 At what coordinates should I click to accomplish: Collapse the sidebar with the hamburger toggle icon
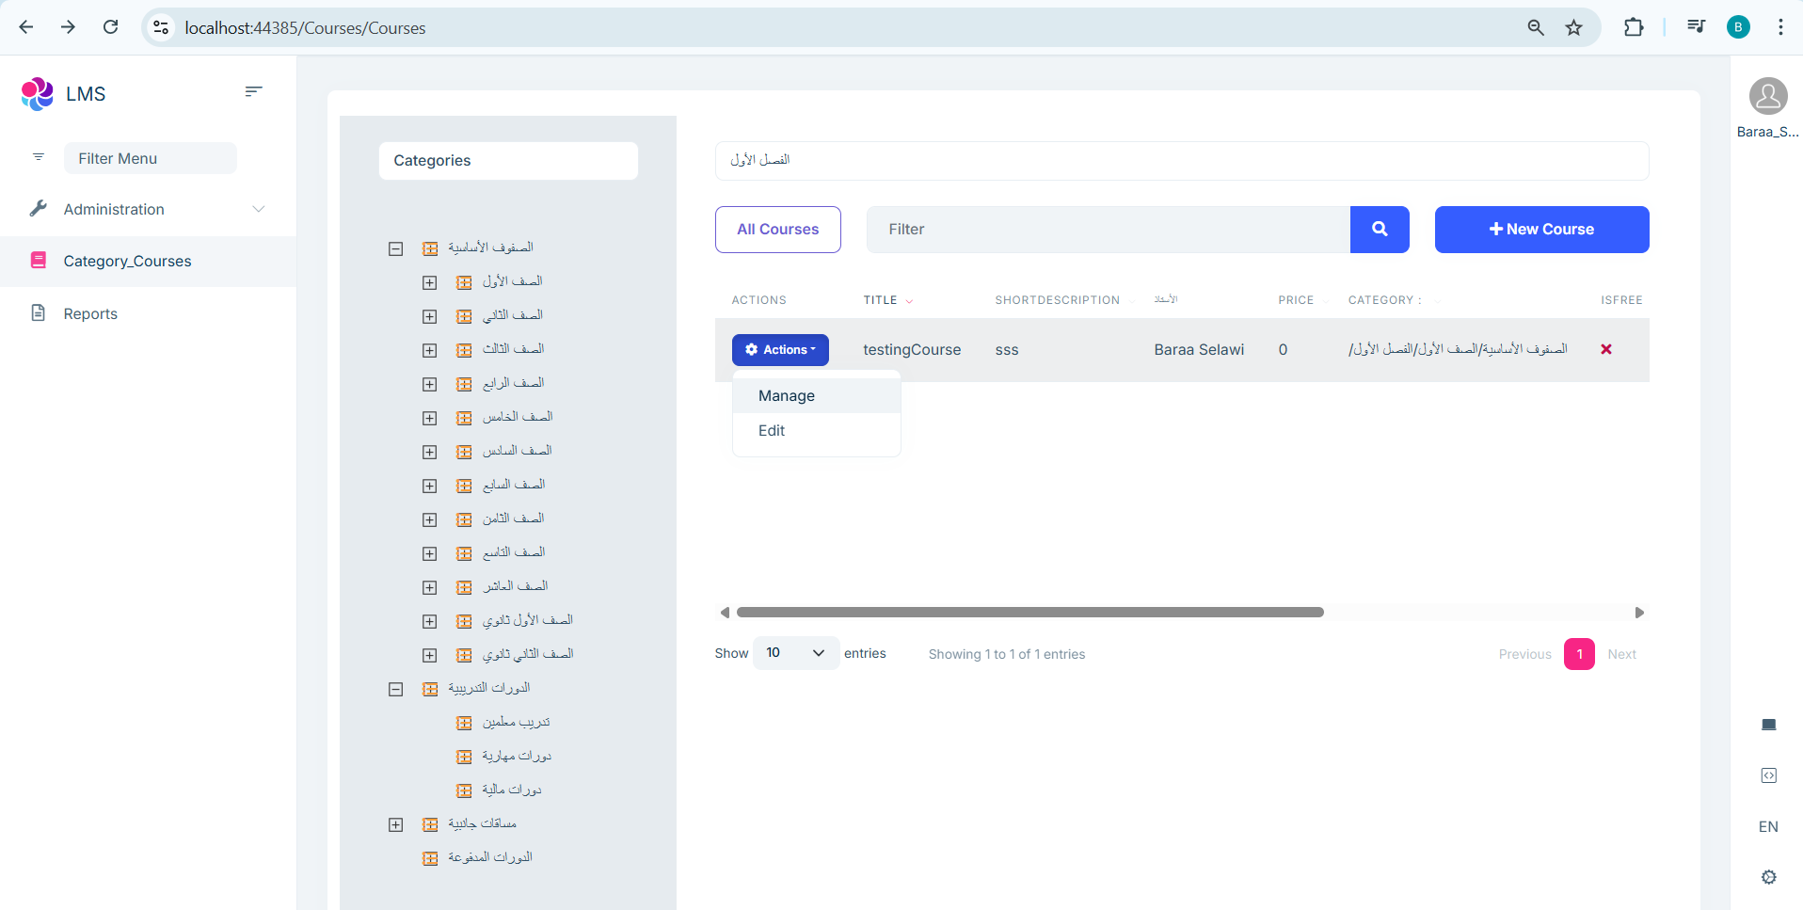[253, 91]
